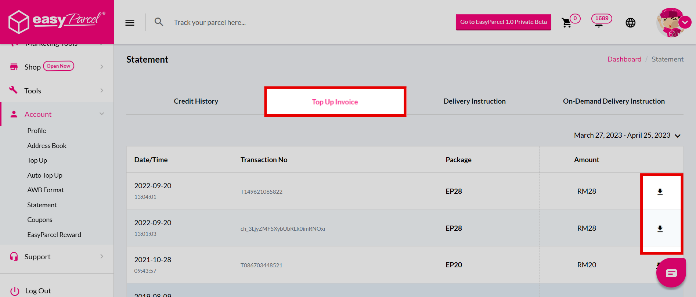
Task: Open the language globe icon
Action: pyautogui.click(x=630, y=23)
